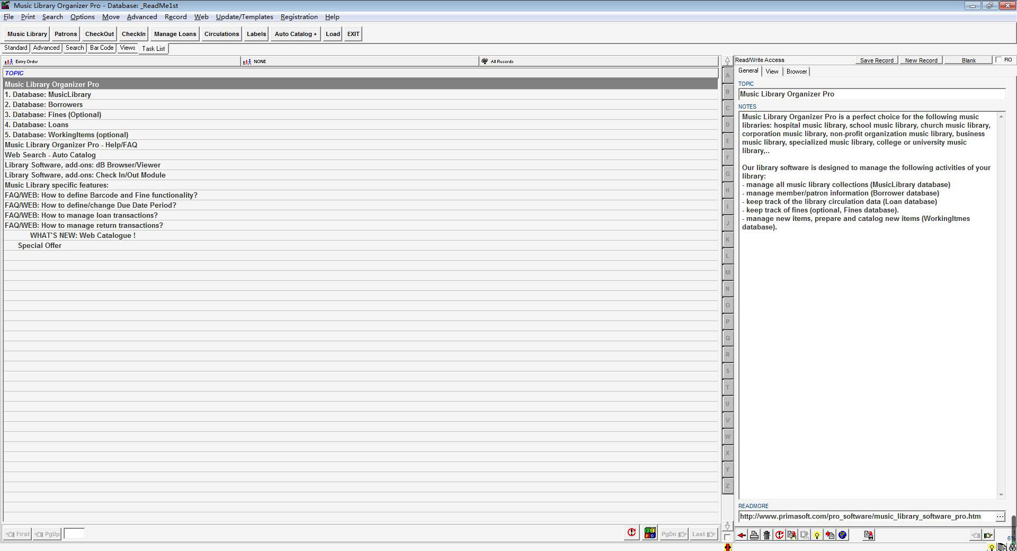Click the PgDn navigation button

pyautogui.click(x=674, y=534)
